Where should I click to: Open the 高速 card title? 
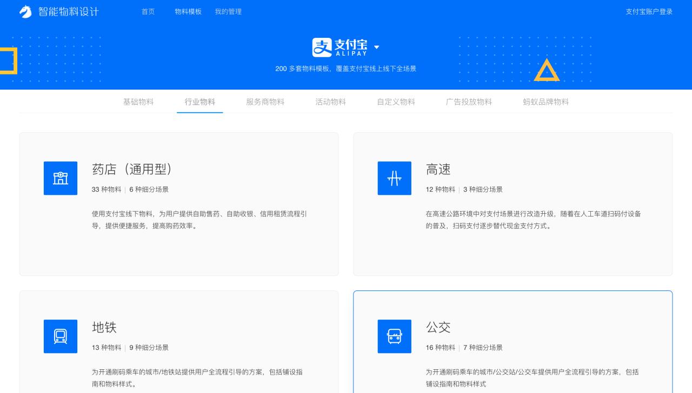[x=438, y=170]
